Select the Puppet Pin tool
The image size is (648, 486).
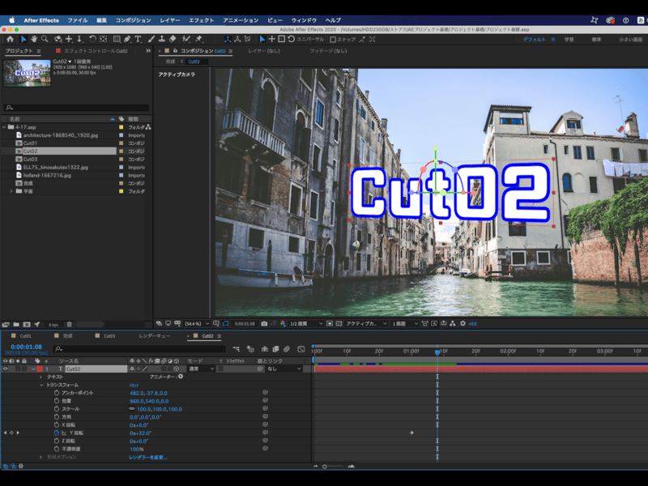(199, 39)
